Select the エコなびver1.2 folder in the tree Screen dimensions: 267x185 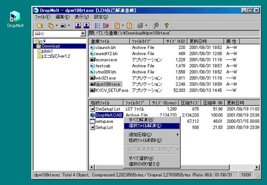pyautogui.click(x=54, y=56)
